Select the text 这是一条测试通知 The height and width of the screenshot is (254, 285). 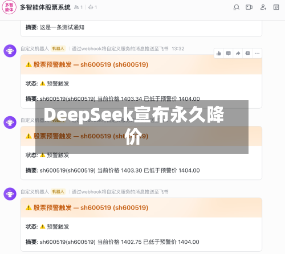coord(62,27)
